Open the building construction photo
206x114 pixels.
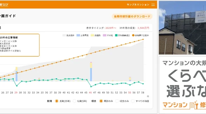click(x=182, y=28)
